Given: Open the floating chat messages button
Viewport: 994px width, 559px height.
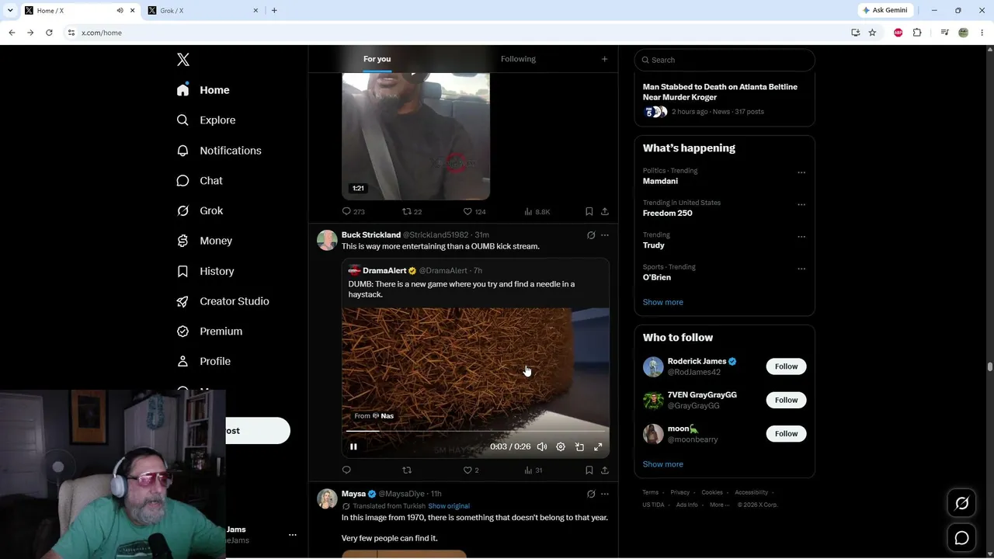Looking at the screenshot, I should tap(961, 538).
